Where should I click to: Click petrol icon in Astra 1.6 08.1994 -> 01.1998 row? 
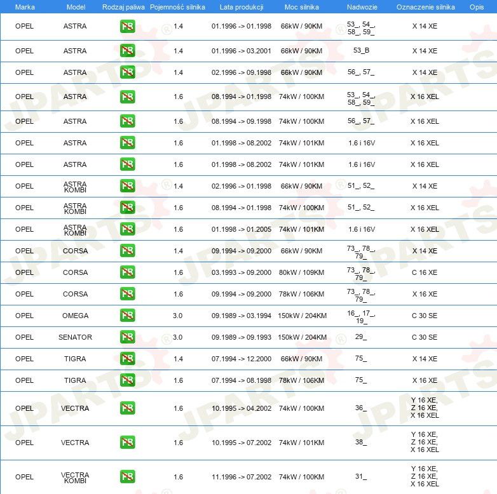coord(127,97)
